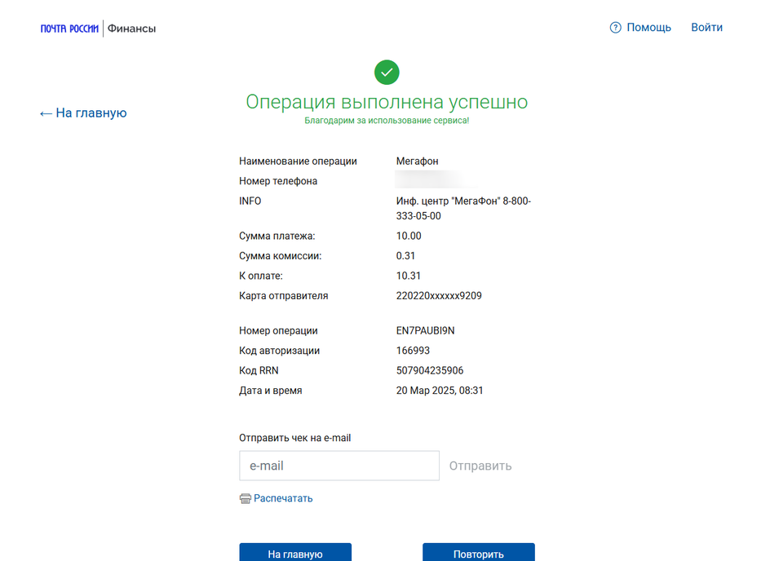Focus the e-mail input field
Viewport: 770px width, 561px height.
pos(339,466)
